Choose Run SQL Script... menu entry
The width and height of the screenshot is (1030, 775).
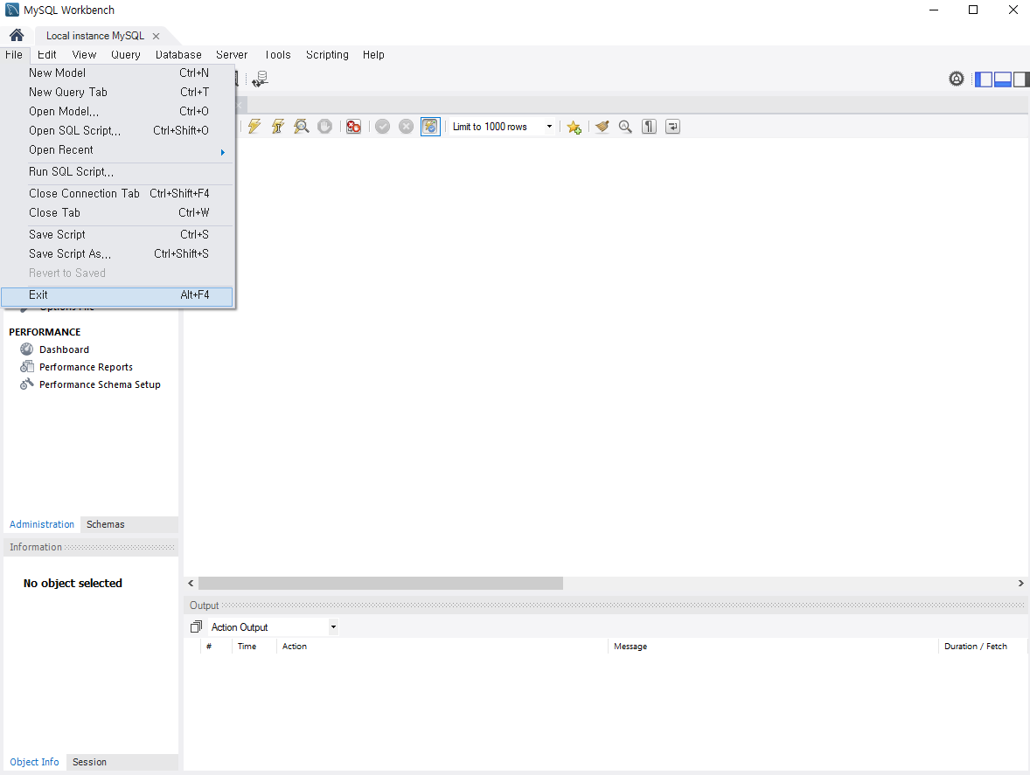click(x=118, y=171)
